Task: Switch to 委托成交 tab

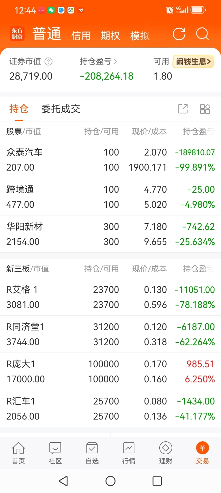Action: pyautogui.click(x=61, y=109)
